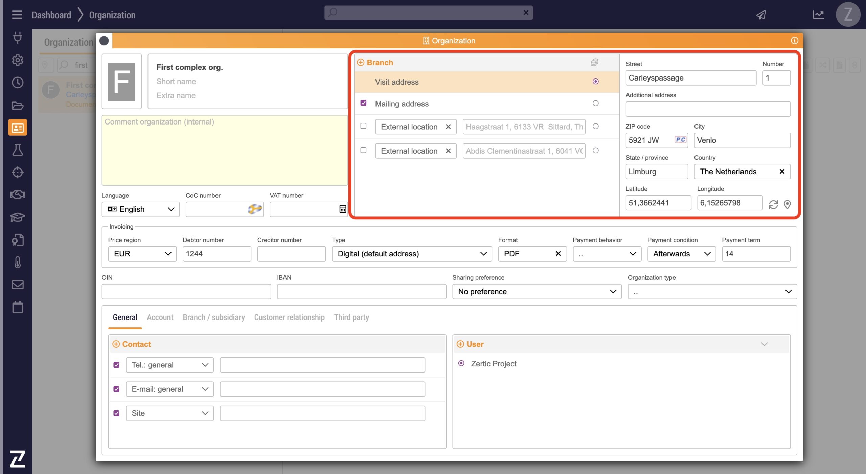Click the Debtor number input field
Viewport: 866px width, 474px height.
[217, 254]
